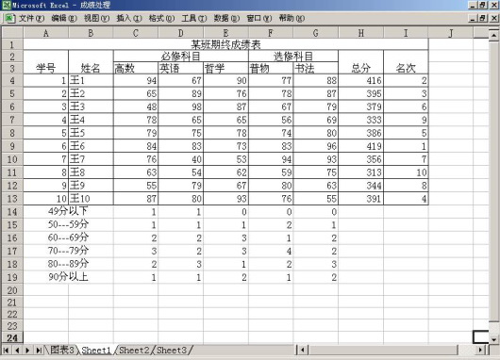Click the Excel application icon in title bar
Image resolution: width=500 pixels, height=360 pixels.
(7, 5)
